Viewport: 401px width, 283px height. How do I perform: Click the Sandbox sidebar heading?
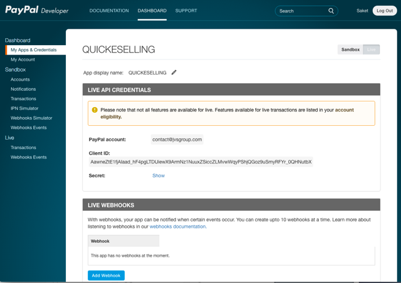point(15,69)
